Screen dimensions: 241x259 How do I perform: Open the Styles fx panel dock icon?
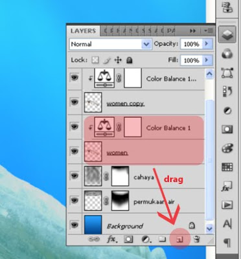point(227,186)
